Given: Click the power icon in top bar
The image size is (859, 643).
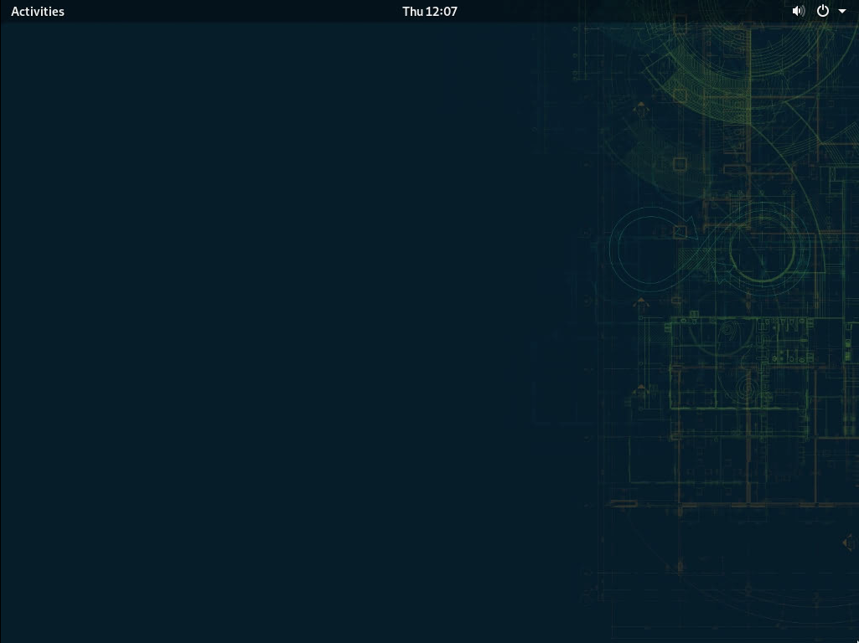Looking at the screenshot, I should (x=823, y=11).
